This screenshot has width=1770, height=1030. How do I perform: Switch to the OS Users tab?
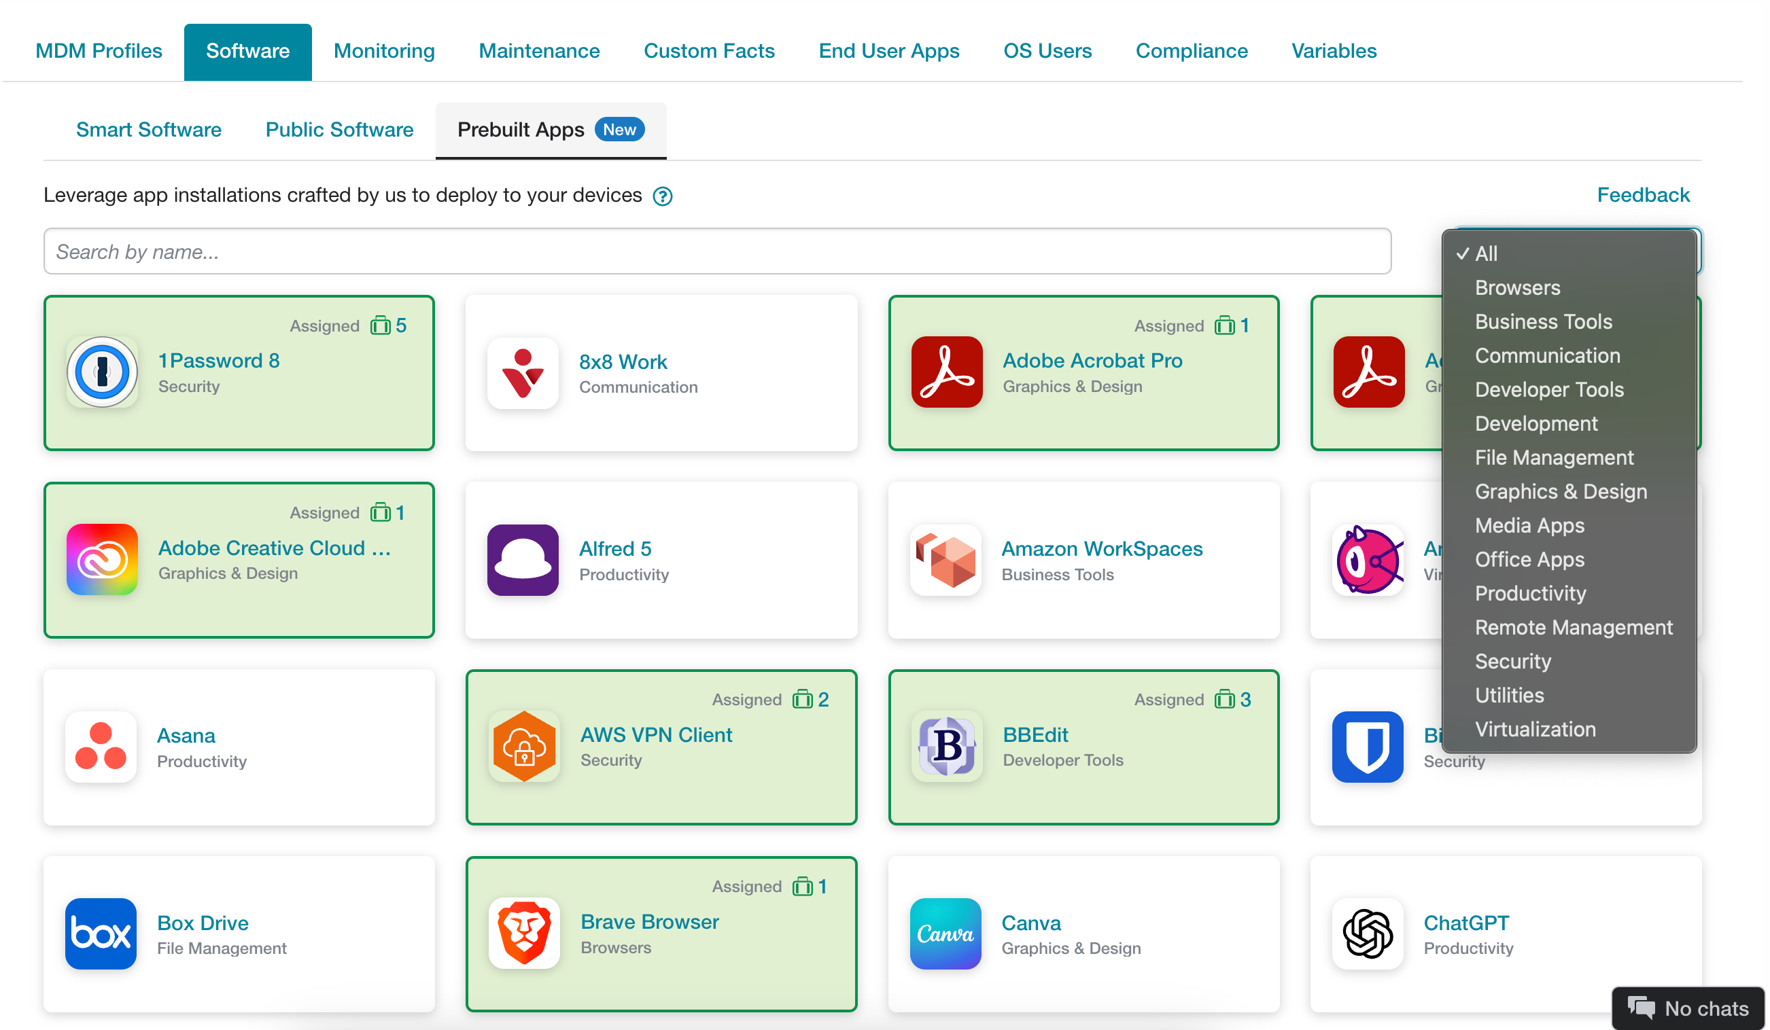[x=1047, y=51]
